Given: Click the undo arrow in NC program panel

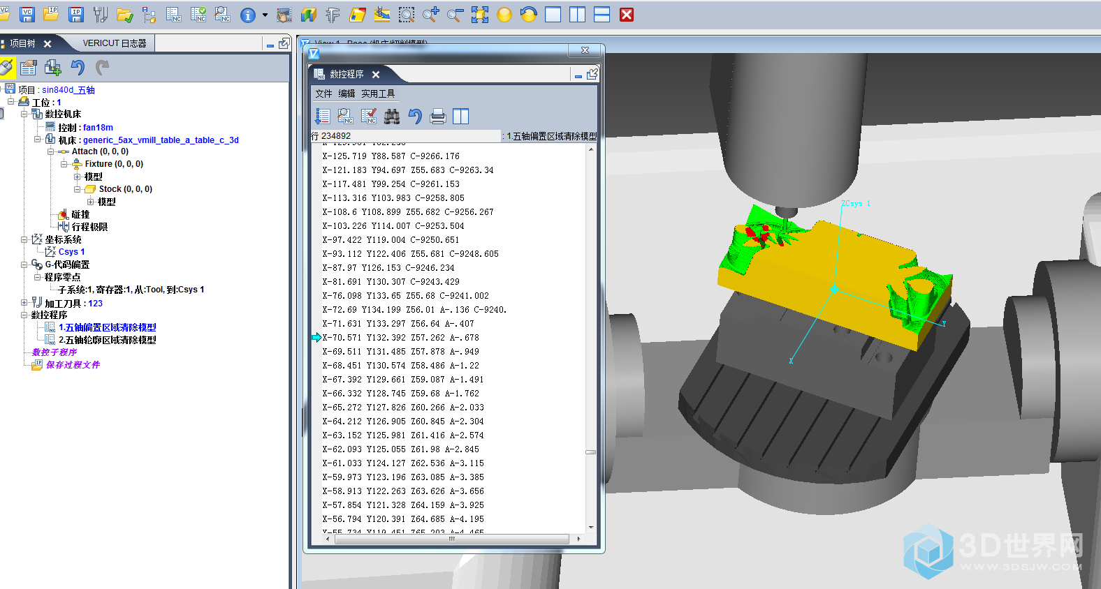Looking at the screenshot, I should 415,117.
